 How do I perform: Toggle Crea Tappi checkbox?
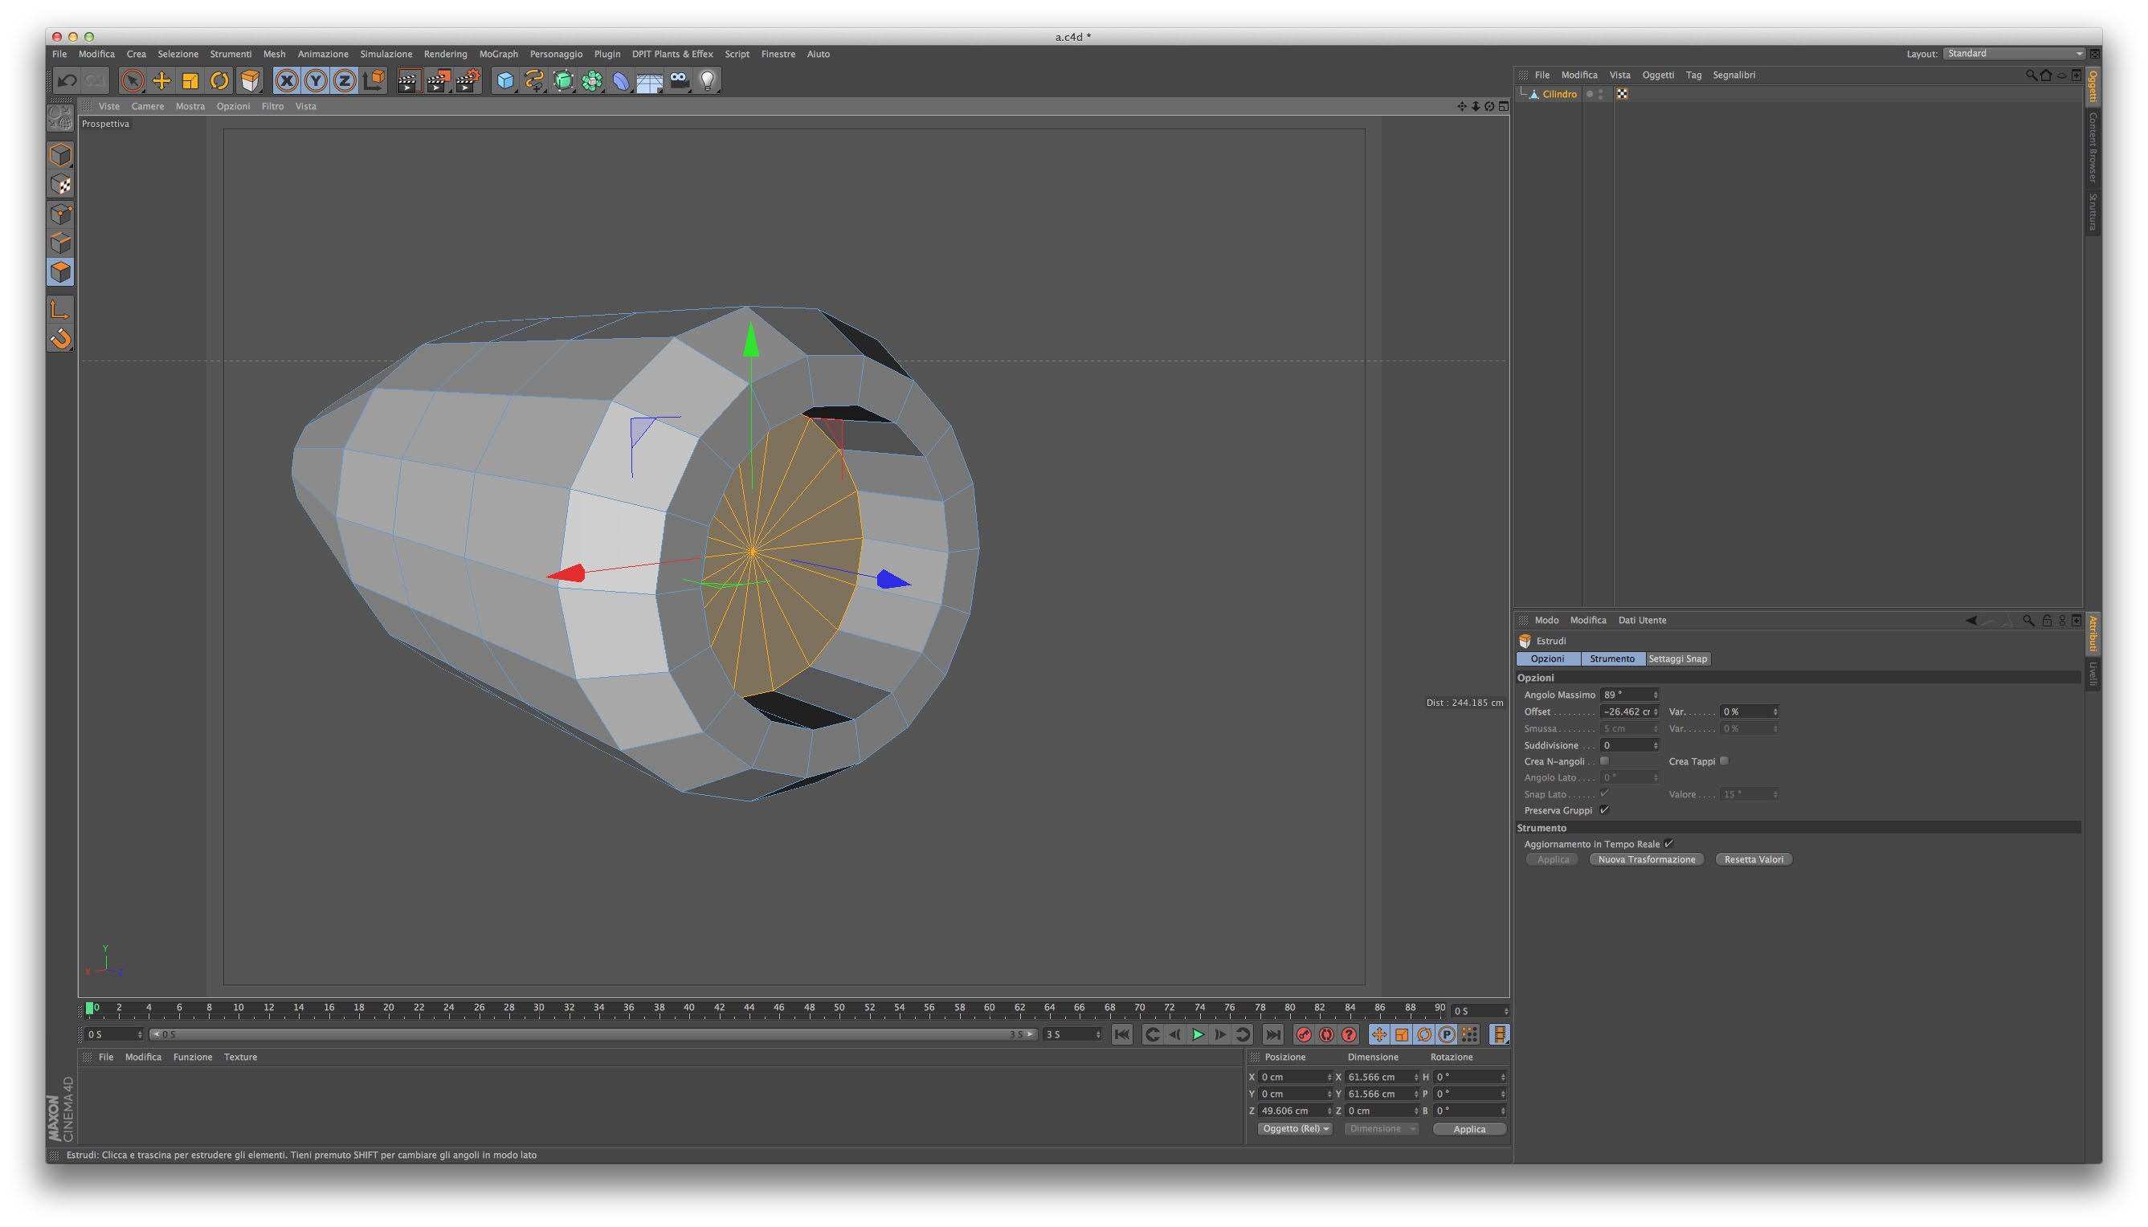point(1725,761)
